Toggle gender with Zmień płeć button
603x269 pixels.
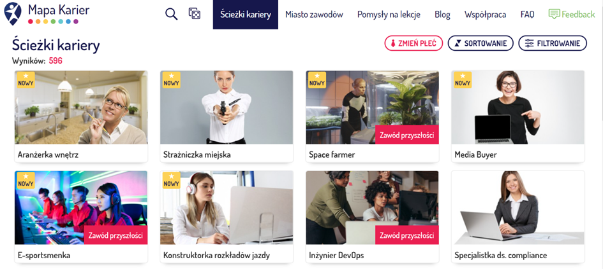[413, 43]
